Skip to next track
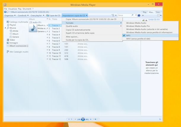This screenshot has height=127, width=181. tap(87, 119)
